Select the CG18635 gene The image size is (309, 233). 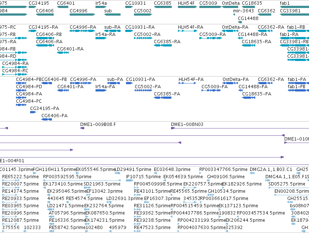pos(248,7)
